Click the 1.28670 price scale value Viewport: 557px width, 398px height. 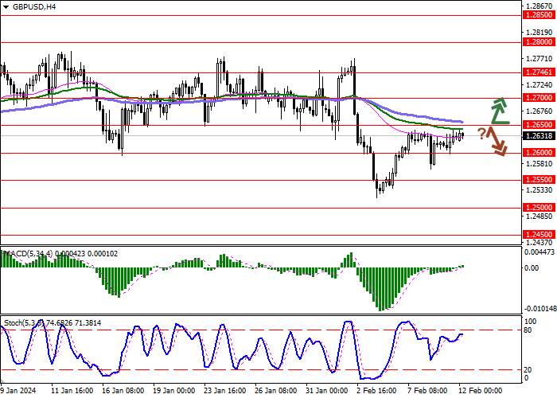coord(539,6)
